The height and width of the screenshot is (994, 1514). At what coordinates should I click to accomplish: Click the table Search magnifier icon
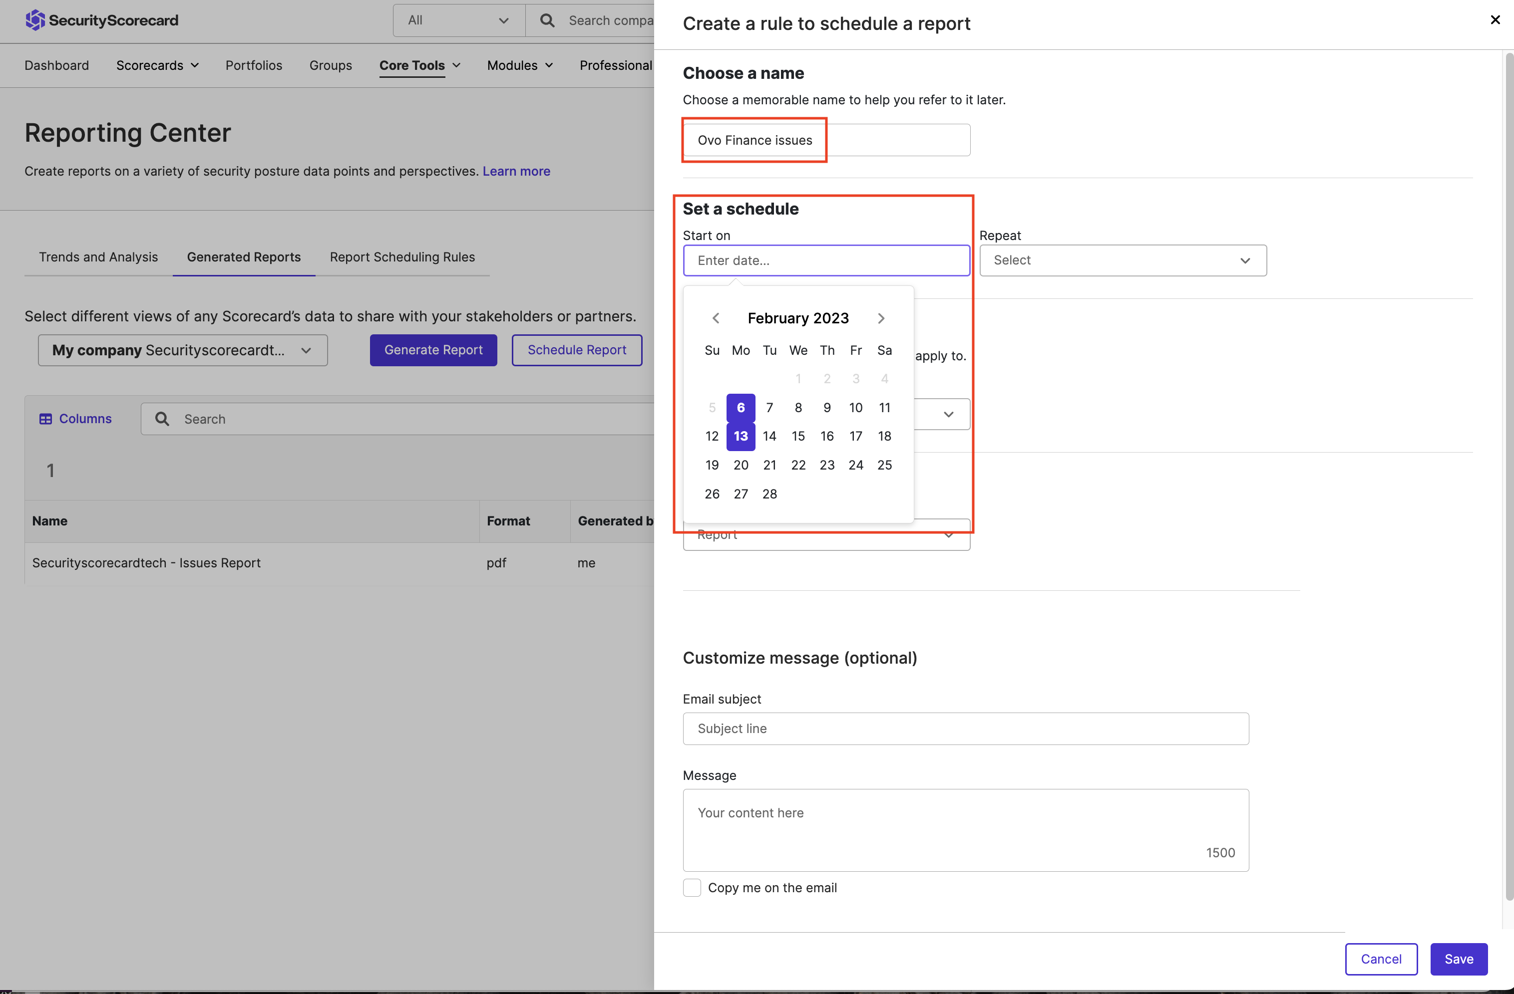coord(162,419)
